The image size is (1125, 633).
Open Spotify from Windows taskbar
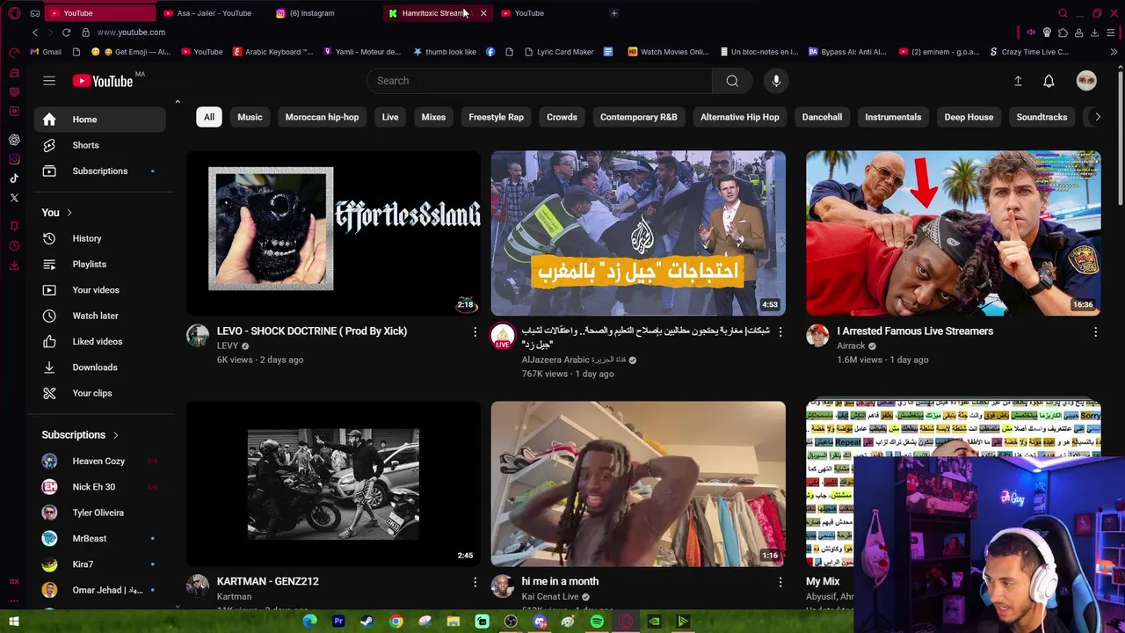[x=597, y=622]
